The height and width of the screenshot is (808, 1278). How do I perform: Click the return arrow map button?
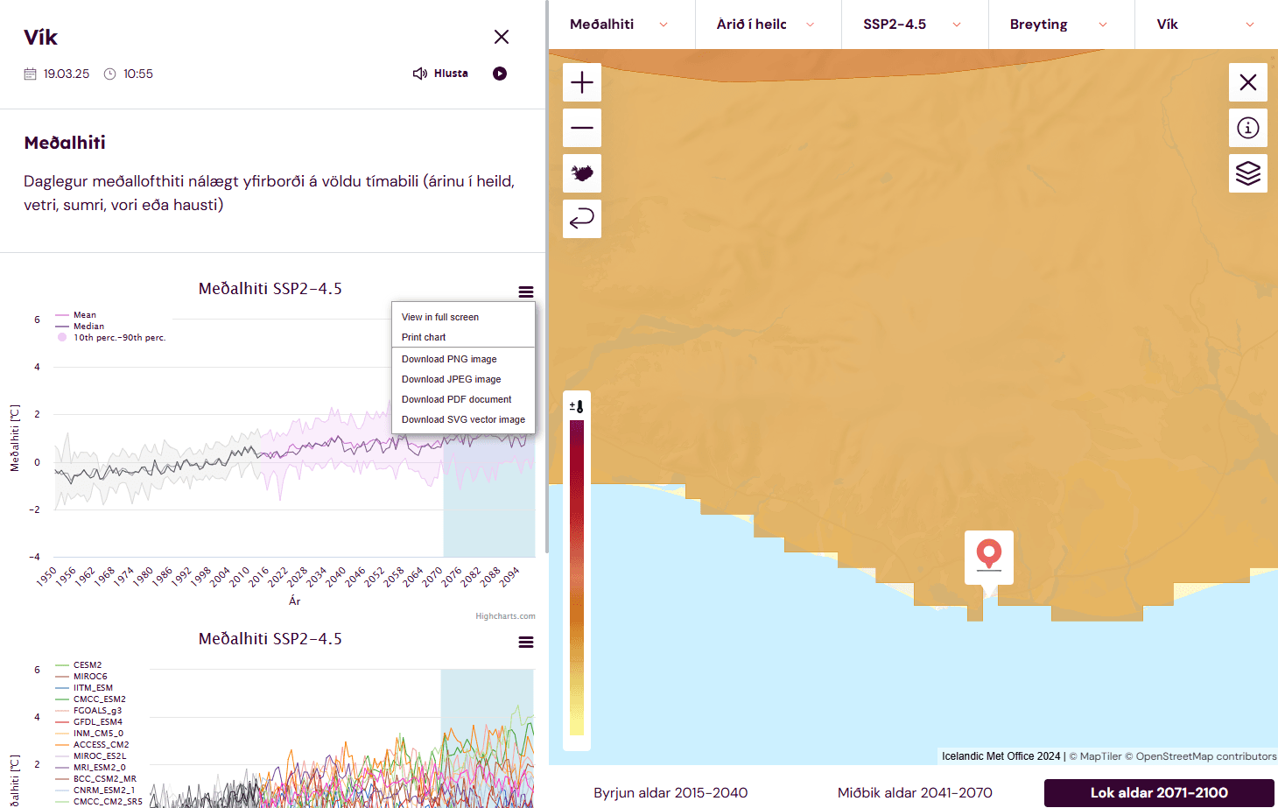[582, 219]
